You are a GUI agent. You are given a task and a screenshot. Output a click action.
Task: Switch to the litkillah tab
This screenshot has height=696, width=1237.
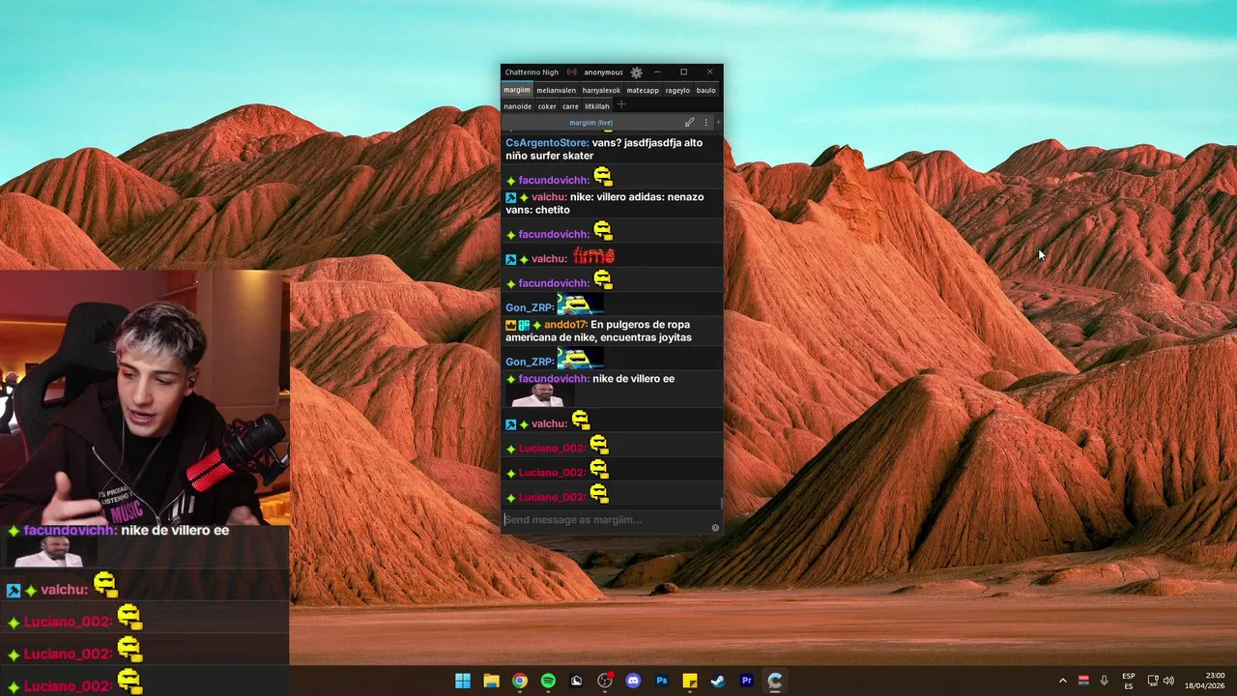click(x=597, y=106)
